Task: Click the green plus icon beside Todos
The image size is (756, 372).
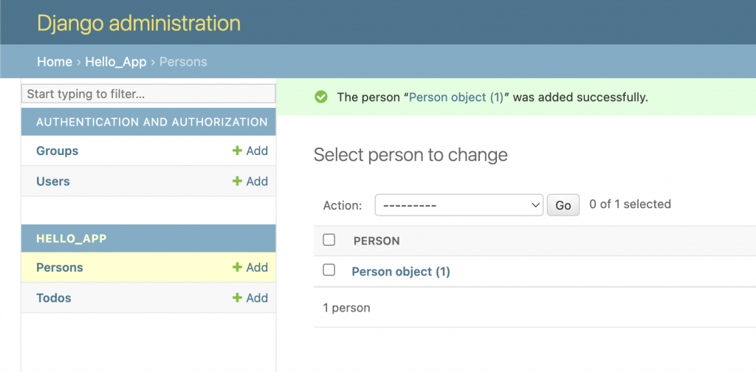Action: pos(237,297)
